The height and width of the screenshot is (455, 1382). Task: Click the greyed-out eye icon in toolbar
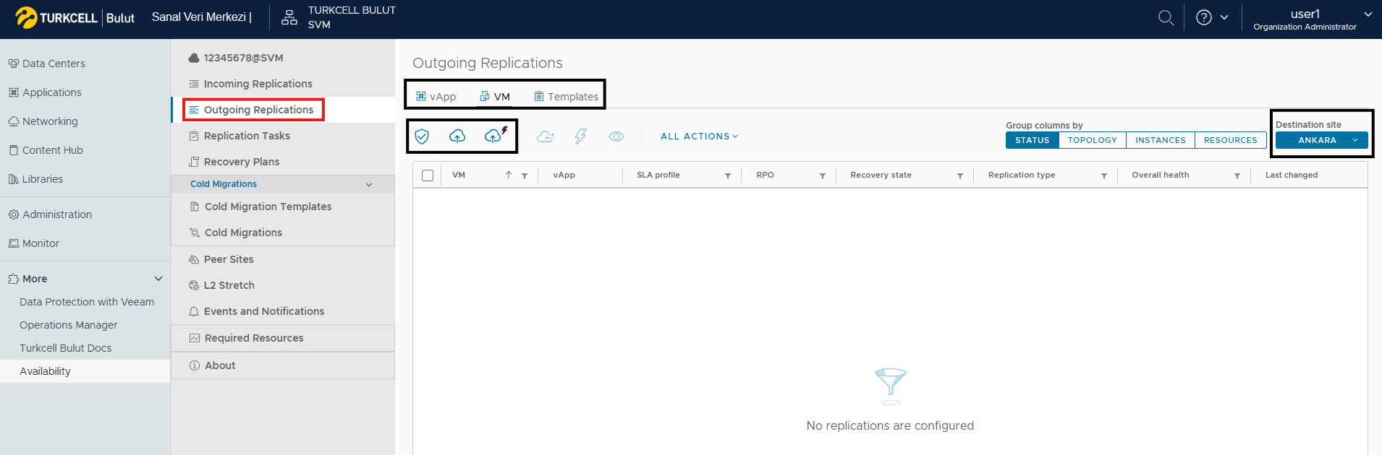(x=616, y=136)
